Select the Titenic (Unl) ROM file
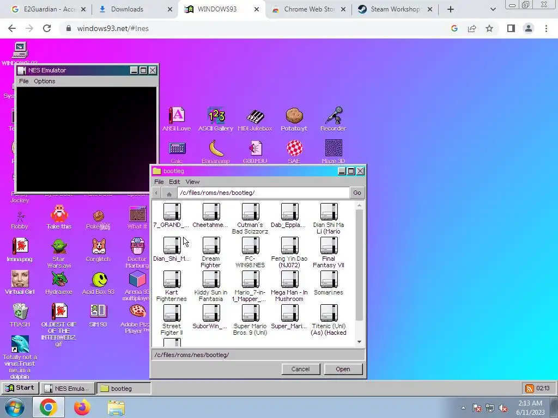This screenshot has width=558, height=418. point(329,320)
